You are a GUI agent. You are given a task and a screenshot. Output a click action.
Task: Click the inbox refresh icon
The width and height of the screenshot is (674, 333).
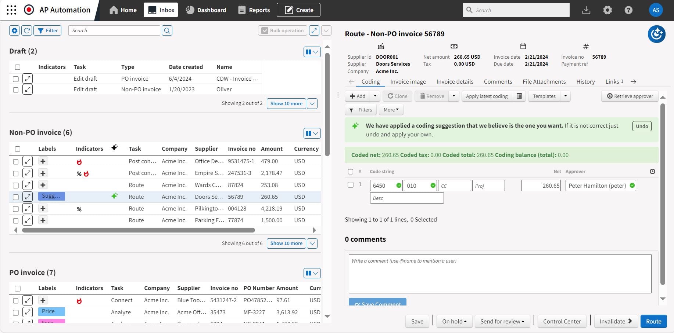tap(27, 30)
